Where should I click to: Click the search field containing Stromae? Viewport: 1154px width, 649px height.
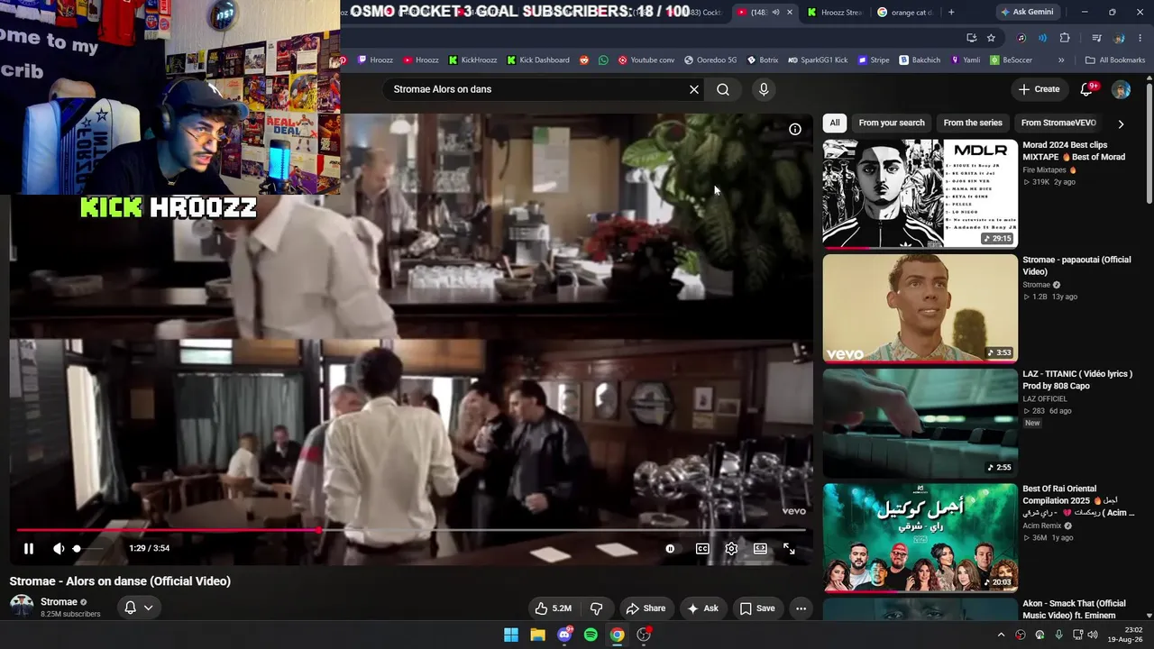tap(536, 89)
